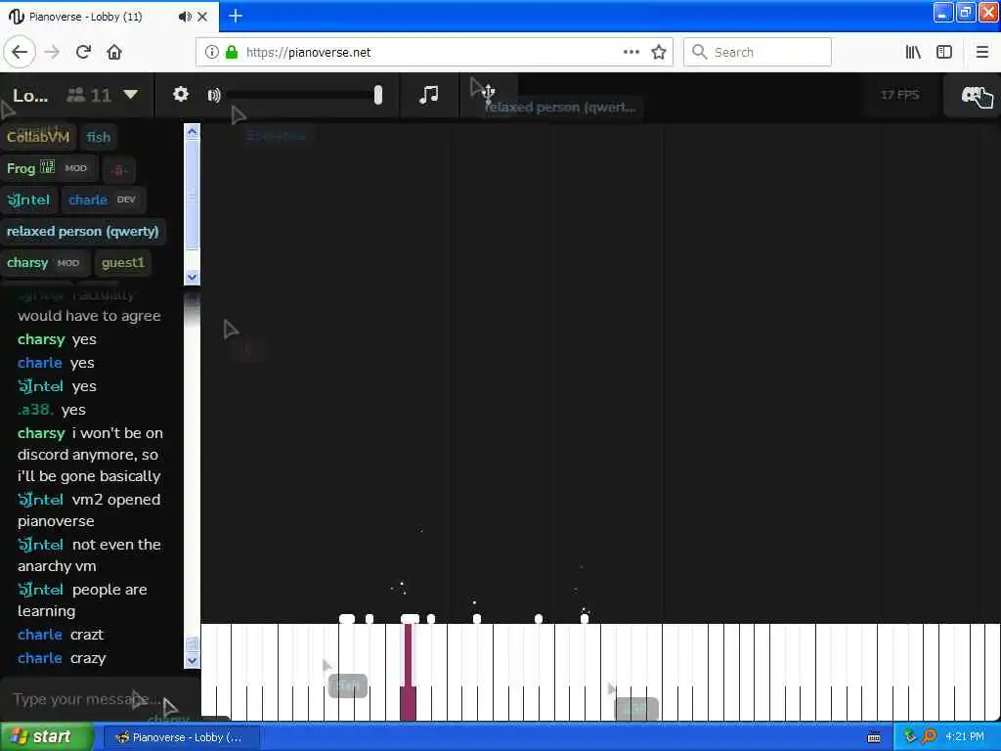Open Firefox hamburger menu

pyautogui.click(x=982, y=52)
